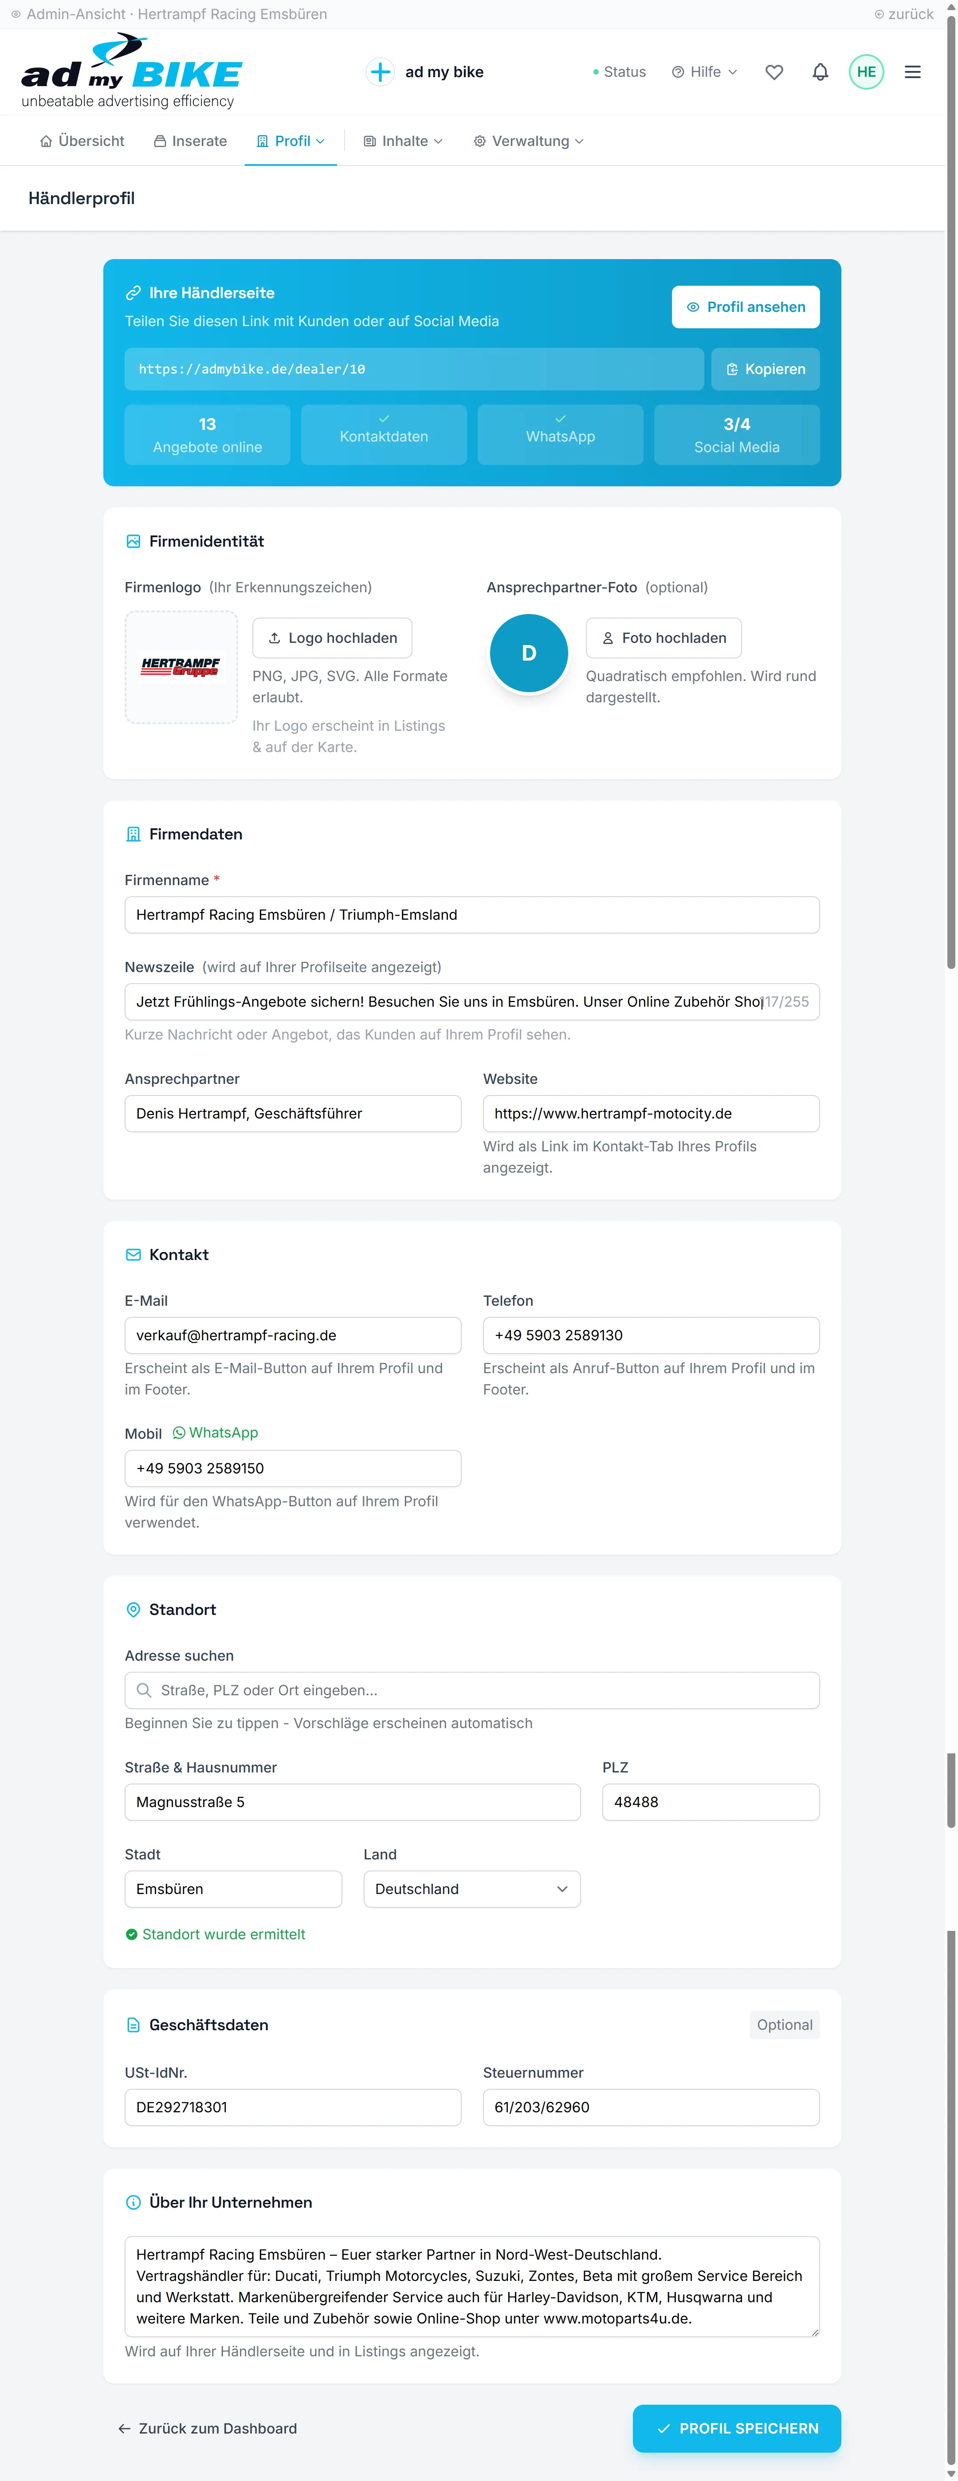
Task: Toggle the WhatsApp status chip
Action: tap(559, 434)
